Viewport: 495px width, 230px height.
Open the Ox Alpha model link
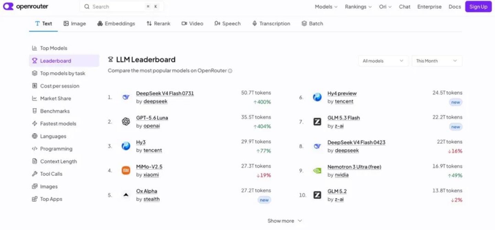pos(147,191)
